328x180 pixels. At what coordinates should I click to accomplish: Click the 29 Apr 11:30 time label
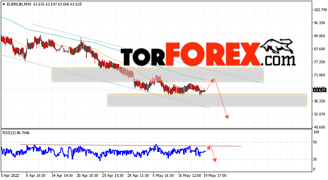139,176
